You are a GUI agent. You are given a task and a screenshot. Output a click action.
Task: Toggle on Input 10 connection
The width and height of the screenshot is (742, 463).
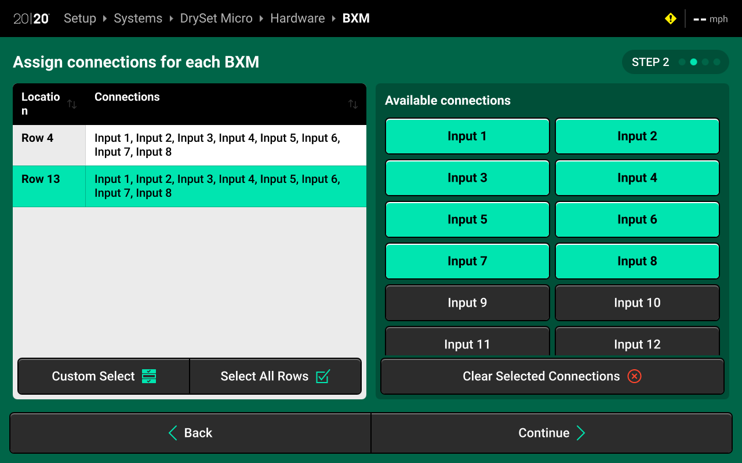click(637, 303)
